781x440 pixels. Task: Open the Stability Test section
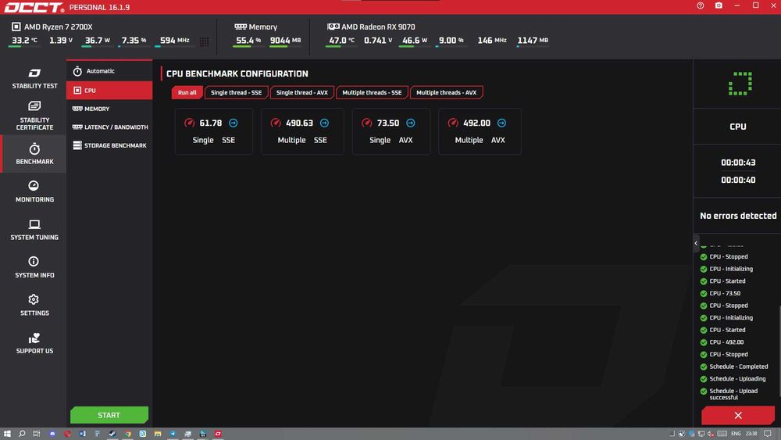click(34, 79)
